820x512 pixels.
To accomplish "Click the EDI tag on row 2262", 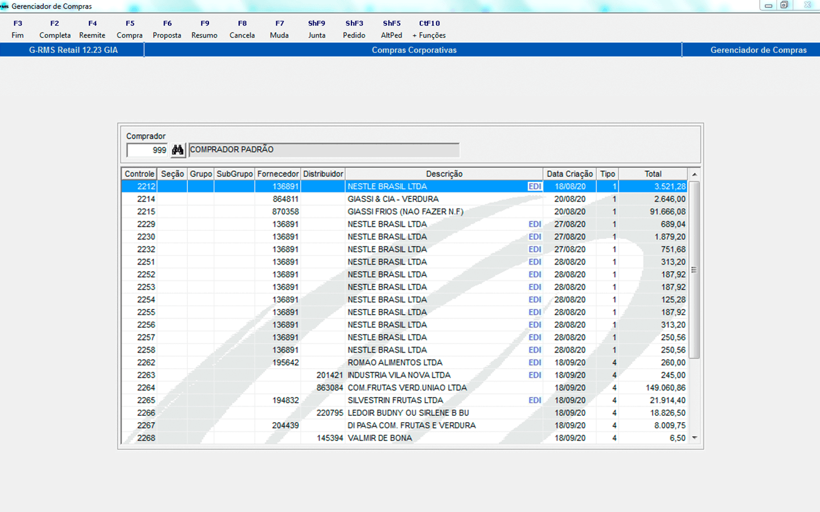I will pyautogui.click(x=535, y=363).
